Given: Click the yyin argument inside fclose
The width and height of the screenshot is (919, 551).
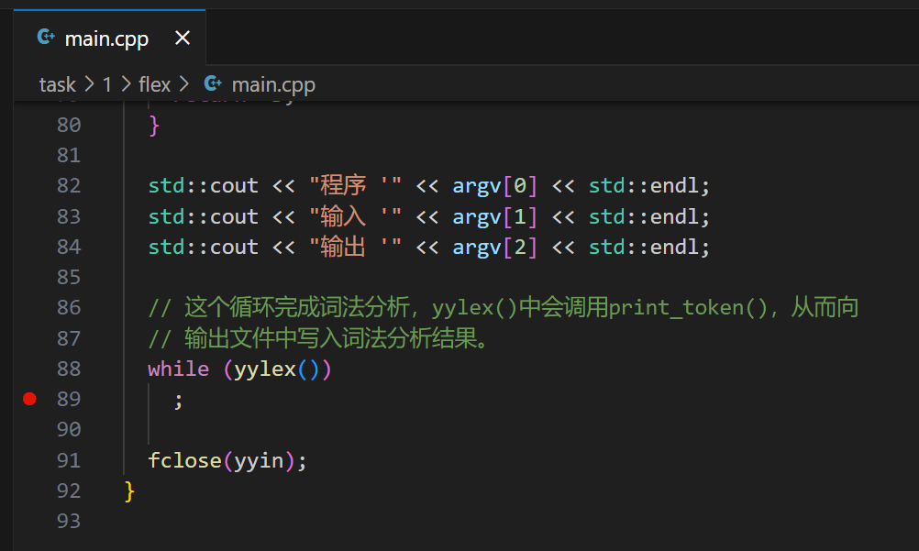Looking at the screenshot, I should (258, 460).
